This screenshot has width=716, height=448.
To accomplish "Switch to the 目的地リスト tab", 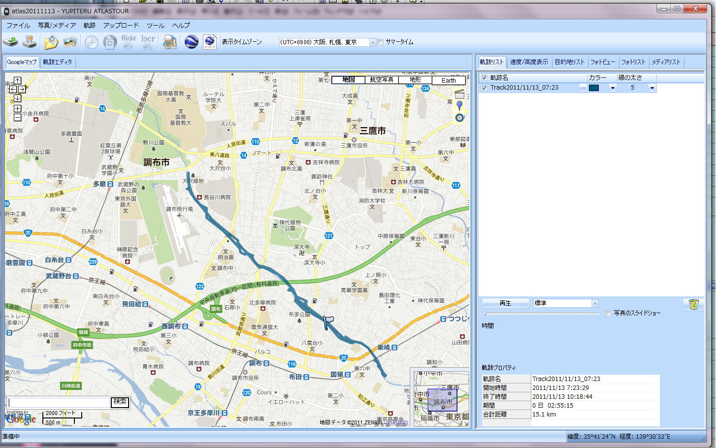I will click(x=569, y=62).
